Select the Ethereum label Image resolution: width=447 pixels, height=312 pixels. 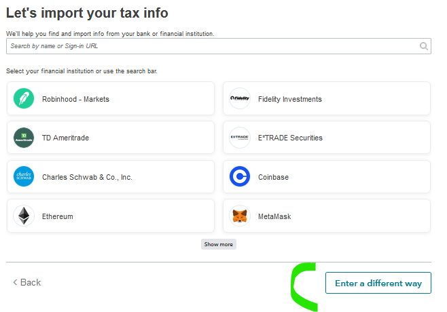pyautogui.click(x=58, y=216)
